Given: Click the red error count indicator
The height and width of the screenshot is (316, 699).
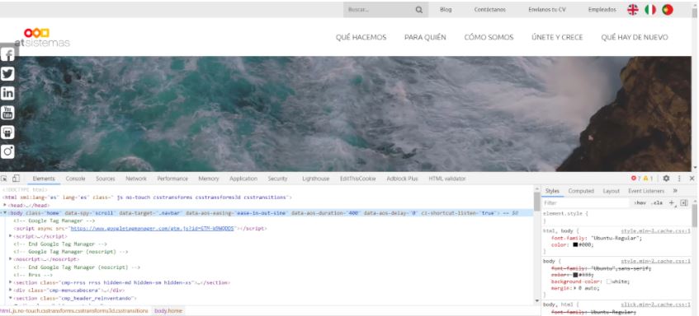Looking at the screenshot, I should (635, 179).
